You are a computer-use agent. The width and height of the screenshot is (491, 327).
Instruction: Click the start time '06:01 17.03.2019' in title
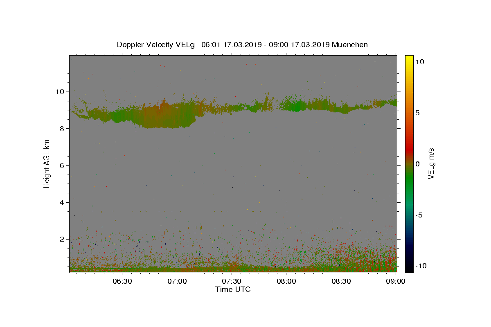231,45
